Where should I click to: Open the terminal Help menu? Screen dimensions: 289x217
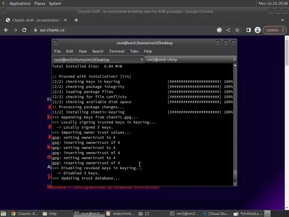point(148,51)
